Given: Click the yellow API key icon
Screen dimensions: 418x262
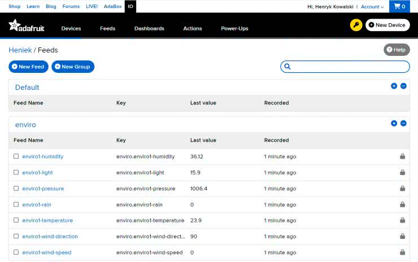Looking at the screenshot, I should (x=356, y=25).
